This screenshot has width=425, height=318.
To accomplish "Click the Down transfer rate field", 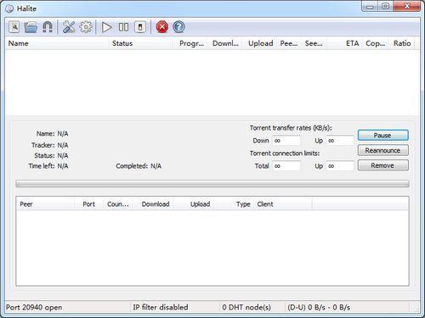I will [x=286, y=141].
